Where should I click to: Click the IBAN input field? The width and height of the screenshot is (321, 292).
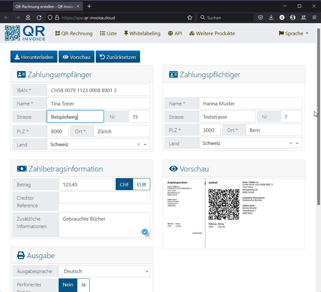click(98, 90)
